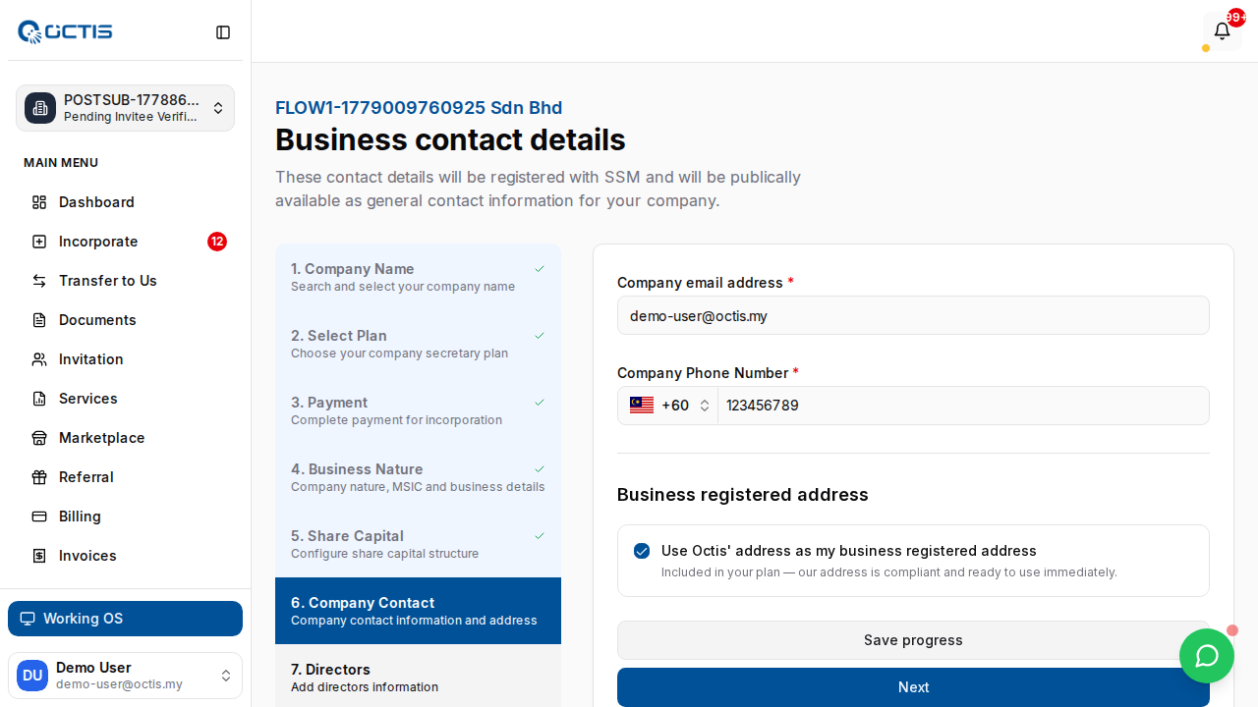Open Incorporate menu item
The width and height of the screenshot is (1258, 707).
point(125,242)
